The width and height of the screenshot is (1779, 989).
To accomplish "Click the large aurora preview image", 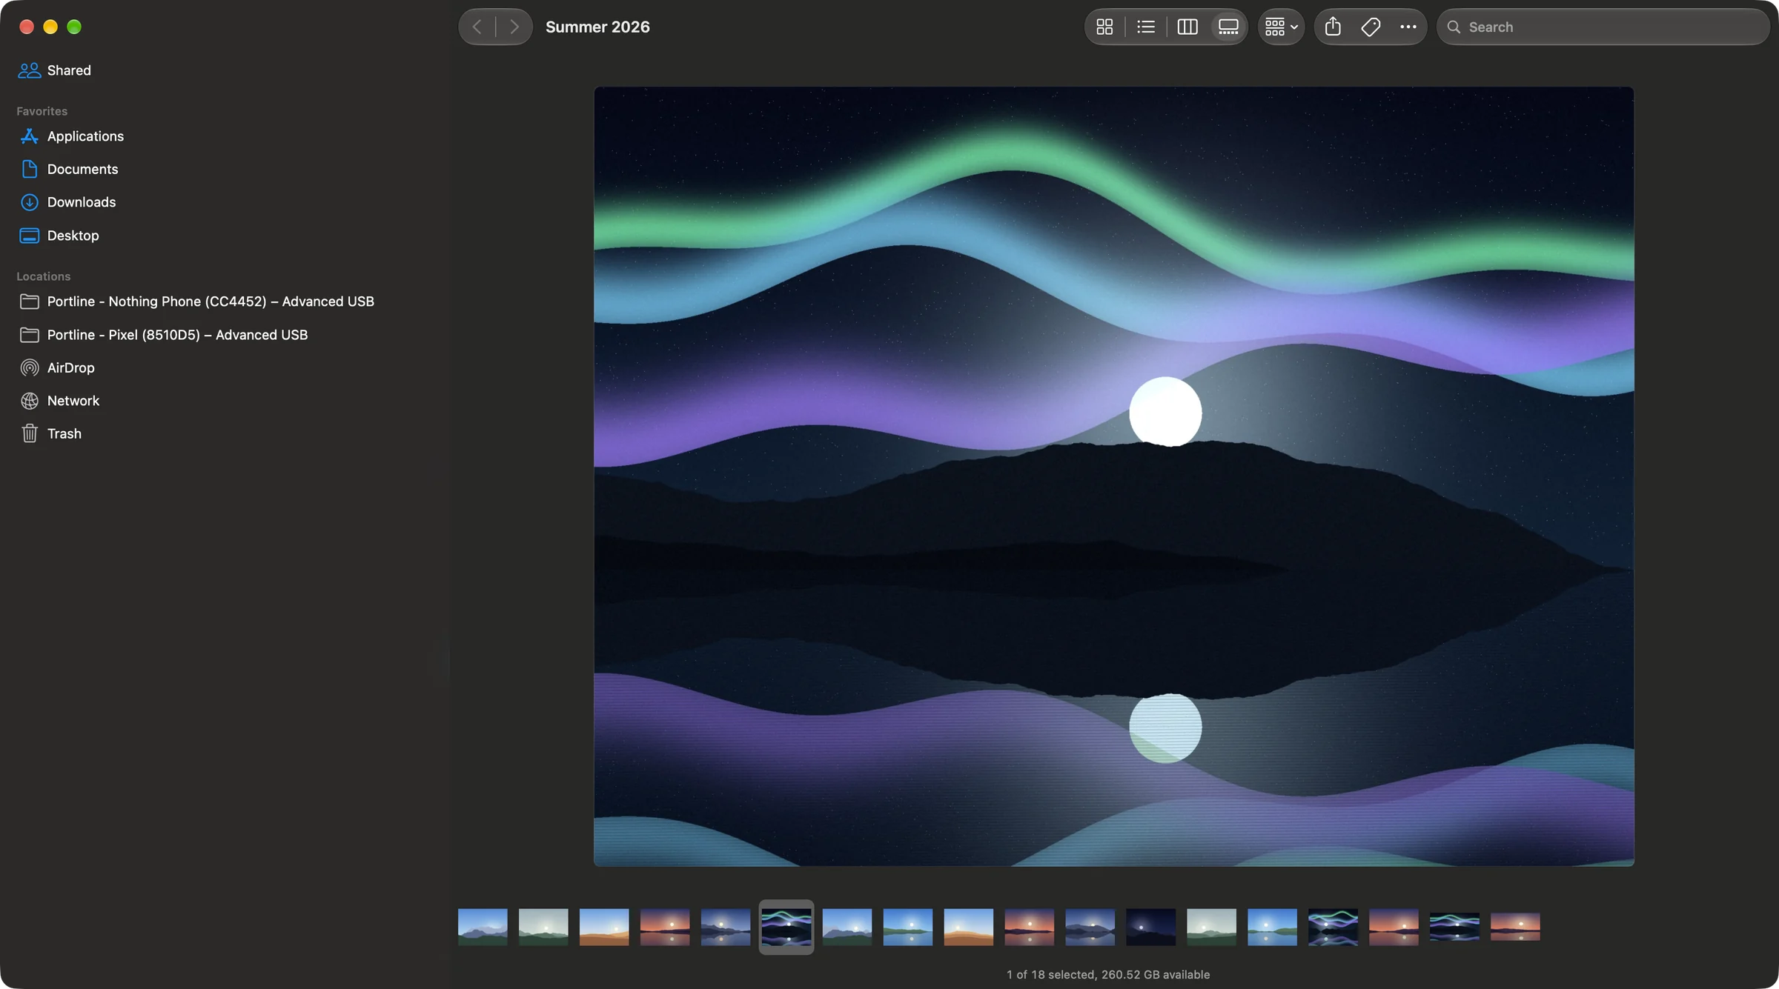I will (x=1113, y=476).
